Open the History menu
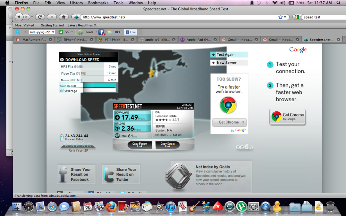This screenshot has height=216, width=346. pyautogui.click(x=76, y=3)
